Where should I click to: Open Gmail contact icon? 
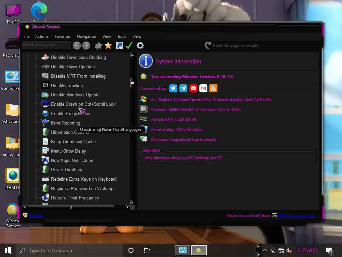(x=203, y=88)
